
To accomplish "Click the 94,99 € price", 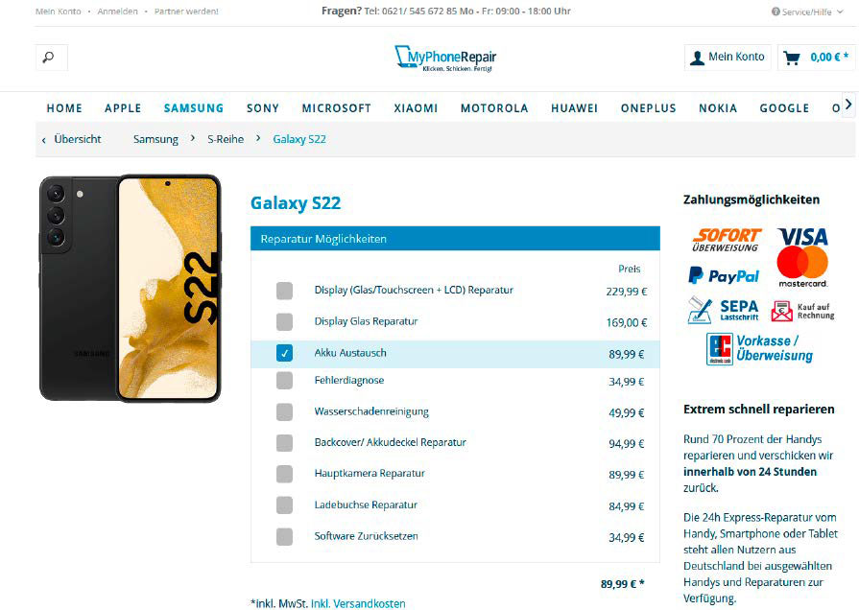I will click(x=626, y=443).
